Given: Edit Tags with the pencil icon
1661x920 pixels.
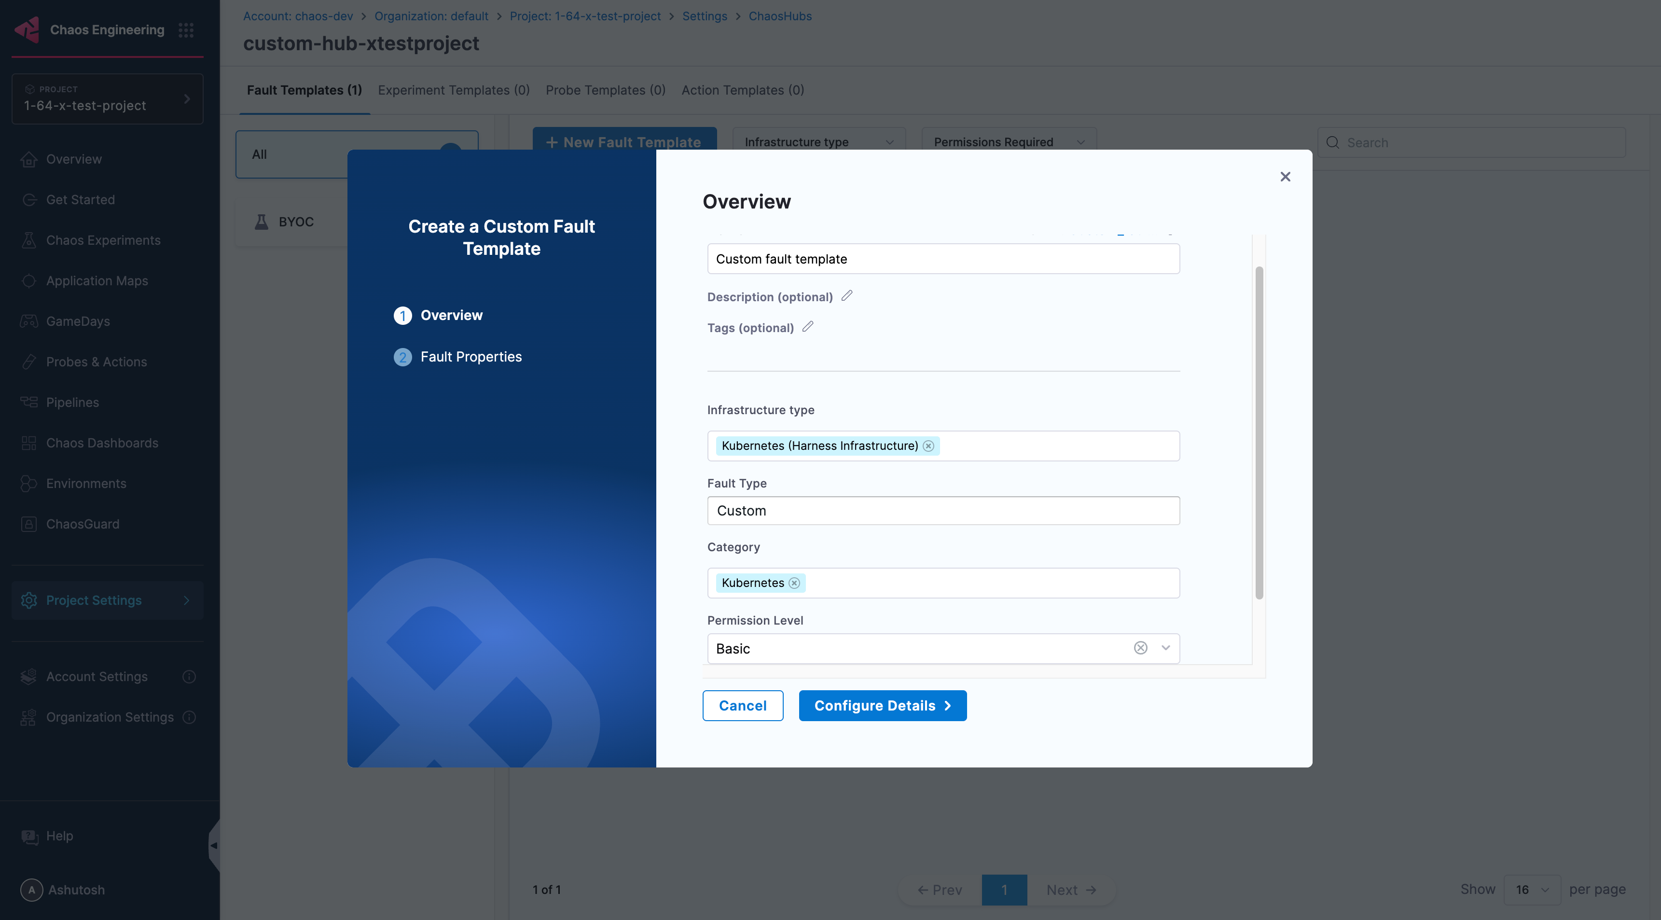Looking at the screenshot, I should (x=807, y=327).
